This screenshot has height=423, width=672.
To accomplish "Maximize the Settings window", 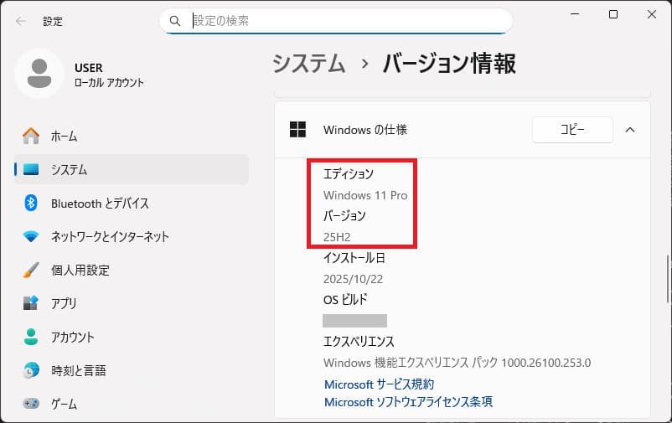I will point(613,14).
